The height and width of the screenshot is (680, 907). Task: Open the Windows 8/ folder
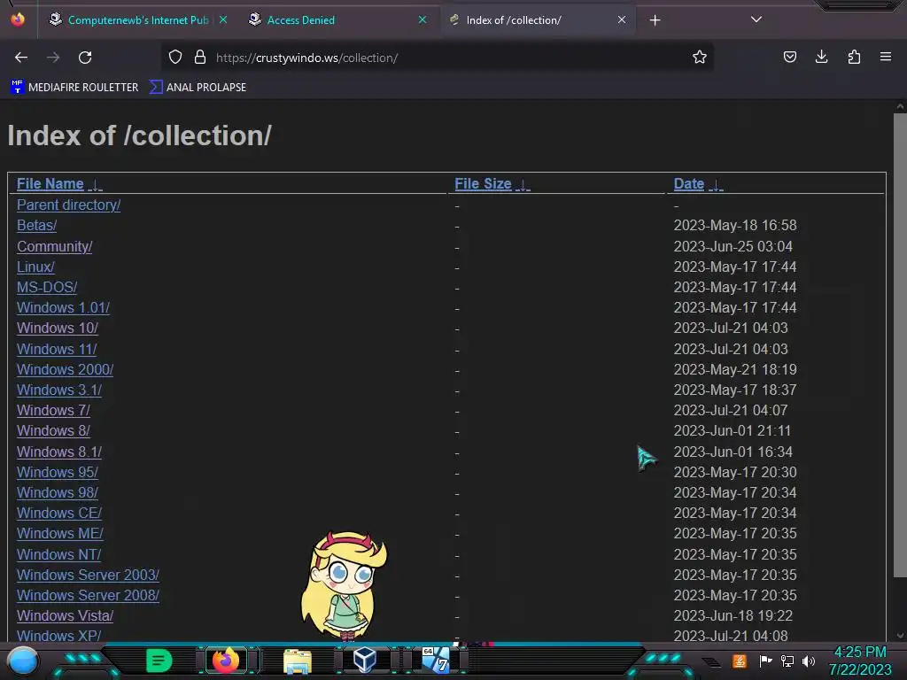53,431
